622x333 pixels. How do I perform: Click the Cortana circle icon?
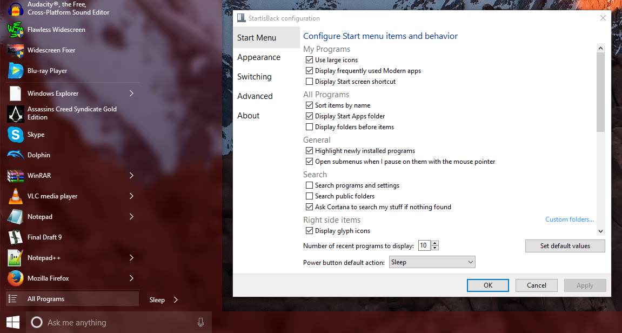point(37,322)
